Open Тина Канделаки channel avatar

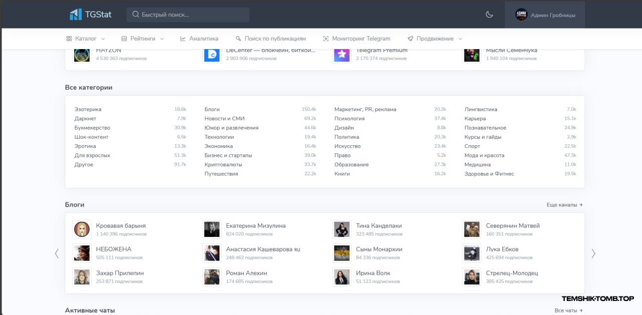point(342,229)
